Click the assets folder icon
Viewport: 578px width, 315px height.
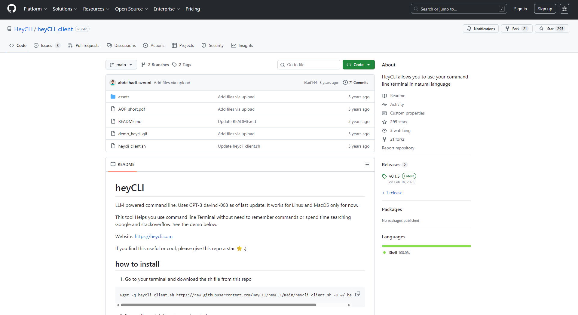113,96
